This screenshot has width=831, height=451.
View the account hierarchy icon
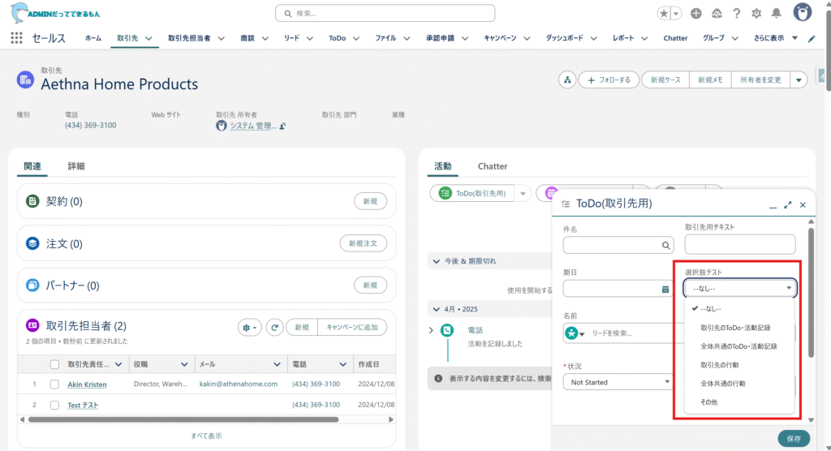click(567, 80)
